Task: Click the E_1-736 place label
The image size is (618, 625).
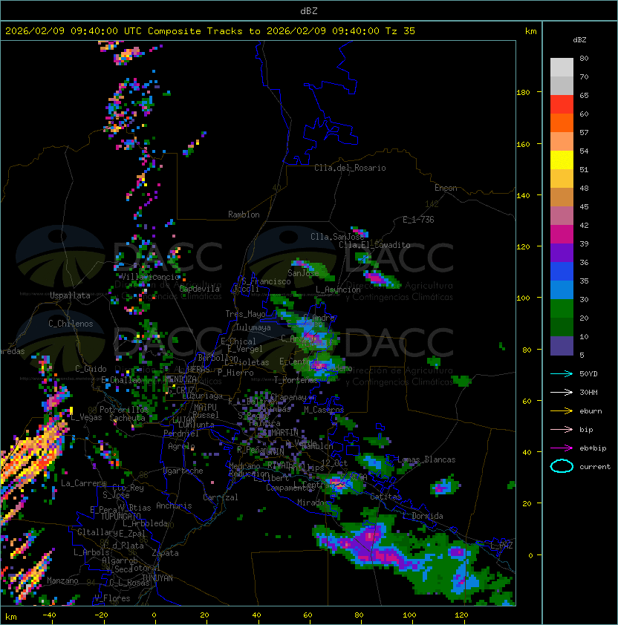Action: (418, 220)
